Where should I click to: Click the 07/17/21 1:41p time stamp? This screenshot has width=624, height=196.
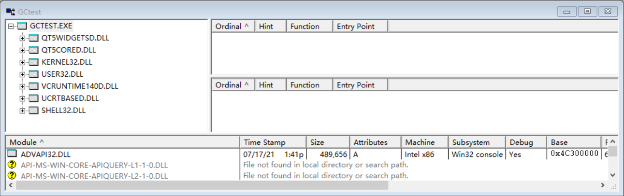[x=274, y=154]
